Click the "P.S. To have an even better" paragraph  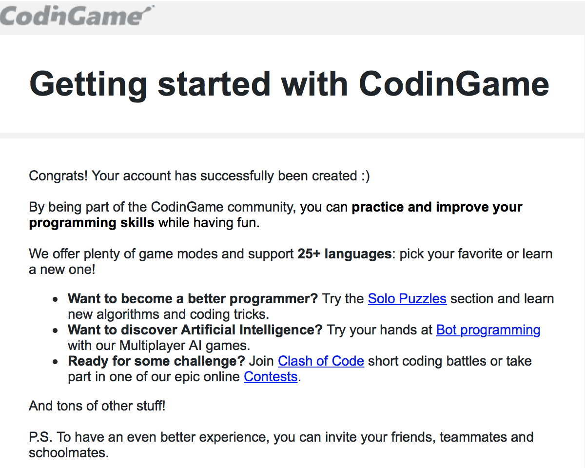pos(281,445)
